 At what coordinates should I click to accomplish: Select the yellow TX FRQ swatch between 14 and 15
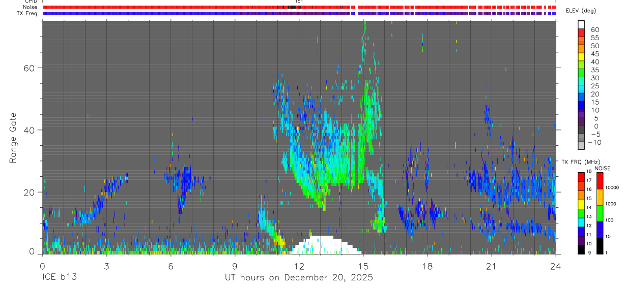581,204
